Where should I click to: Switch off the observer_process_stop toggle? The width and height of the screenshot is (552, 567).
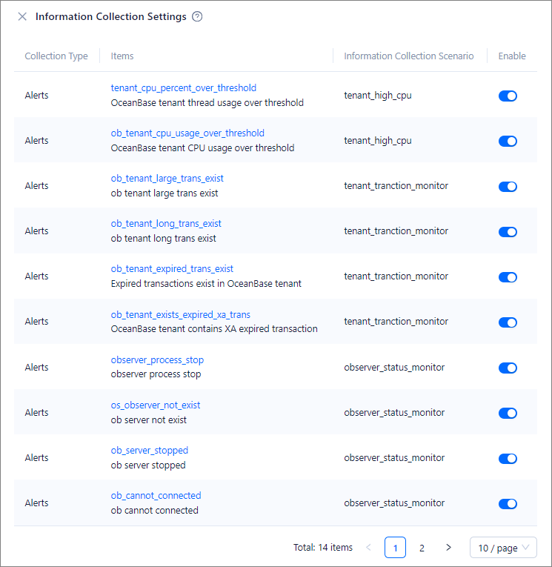coord(508,368)
